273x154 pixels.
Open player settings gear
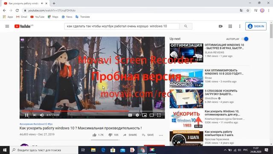pyautogui.click(x=137, y=115)
